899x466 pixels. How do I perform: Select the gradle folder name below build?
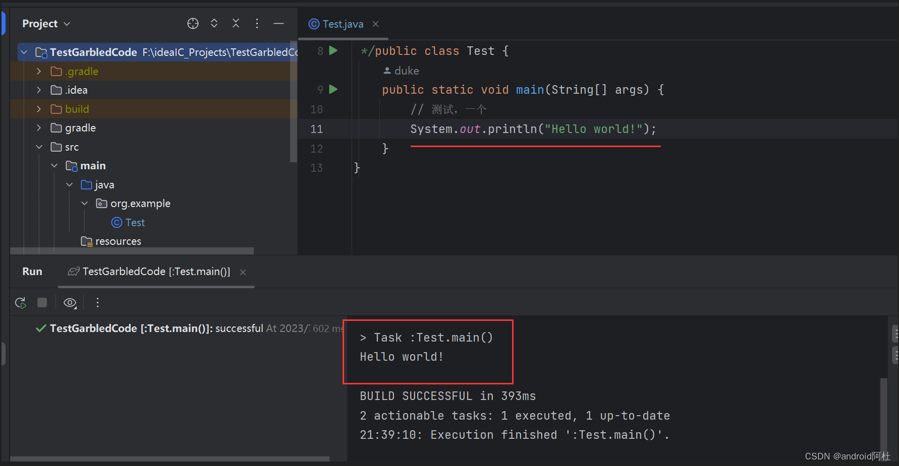tap(80, 128)
